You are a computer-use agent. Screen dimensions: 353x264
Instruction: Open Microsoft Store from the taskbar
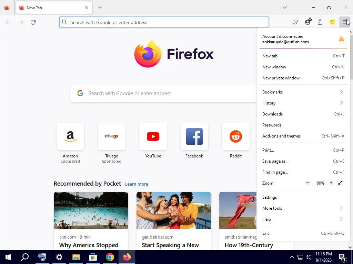(93, 257)
